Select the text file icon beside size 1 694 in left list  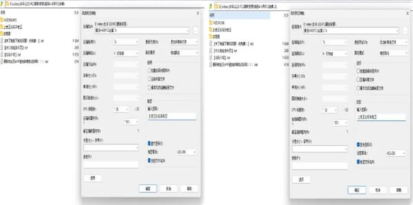click(x=2, y=41)
